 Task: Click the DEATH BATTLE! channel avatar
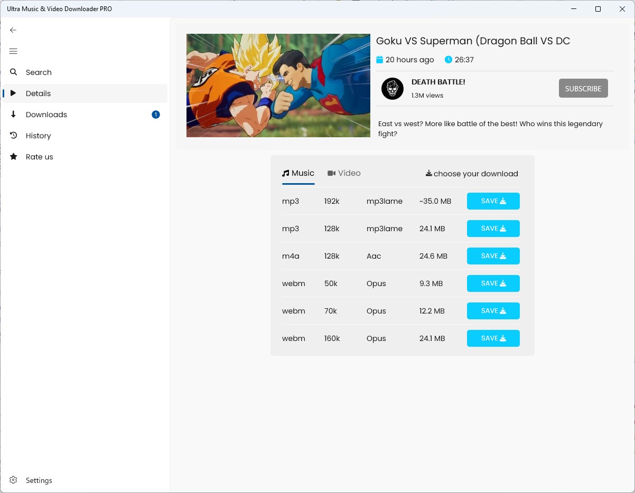coord(393,89)
